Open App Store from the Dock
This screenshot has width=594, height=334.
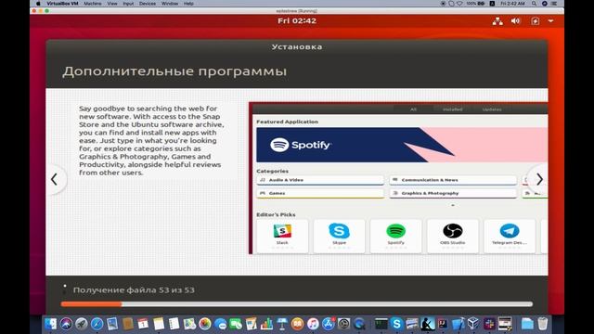point(329,324)
